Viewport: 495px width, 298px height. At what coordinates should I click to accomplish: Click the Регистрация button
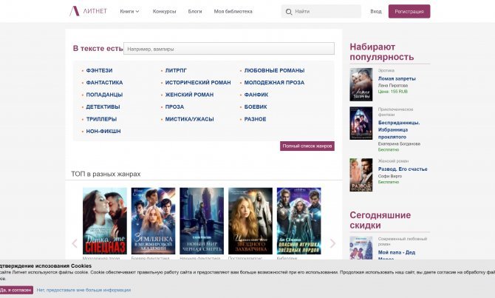coord(409,11)
